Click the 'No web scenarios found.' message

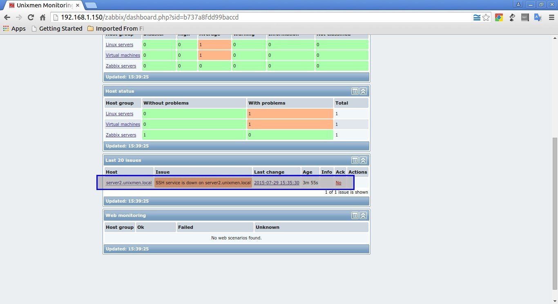coord(237,238)
